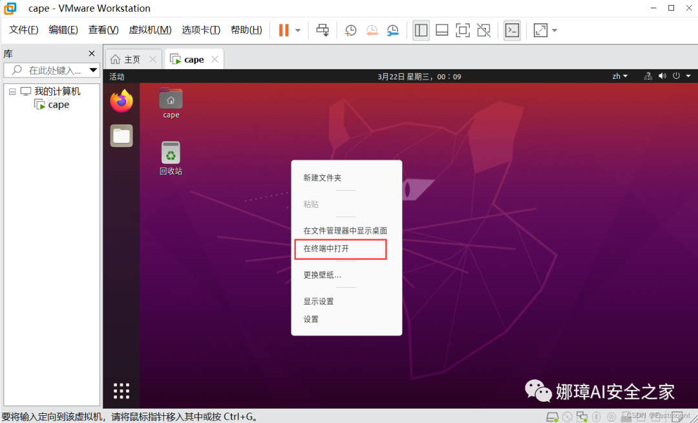The image size is (698, 423).
Task: Click the CD/DVD drive status bar icon
Action: click(567, 417)
